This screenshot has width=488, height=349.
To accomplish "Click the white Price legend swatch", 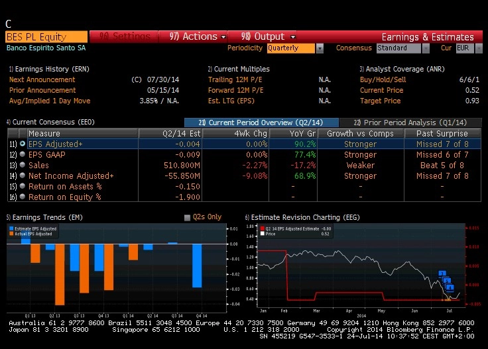I will 263,234.
